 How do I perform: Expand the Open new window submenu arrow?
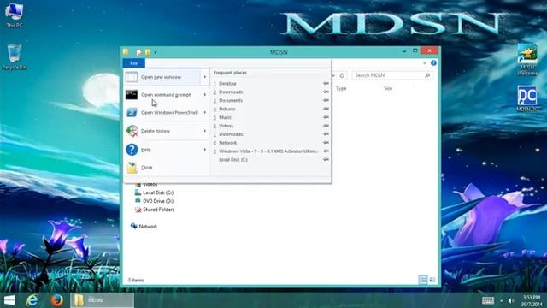(x=205, y=77)
